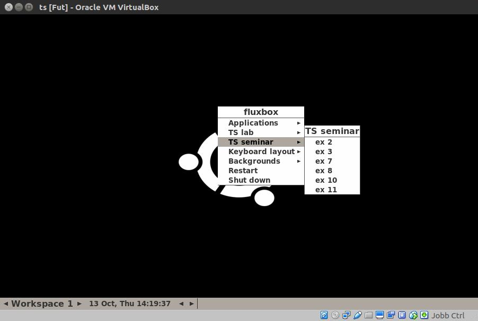Click the mouse integration status icon
The image size is (478, 321).
pos(413,315)
